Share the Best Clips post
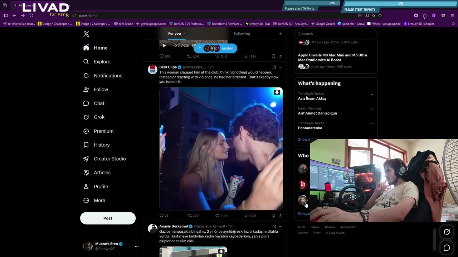Screen dimensions: 458x257 pyautogui.click(x=281, y=216)
